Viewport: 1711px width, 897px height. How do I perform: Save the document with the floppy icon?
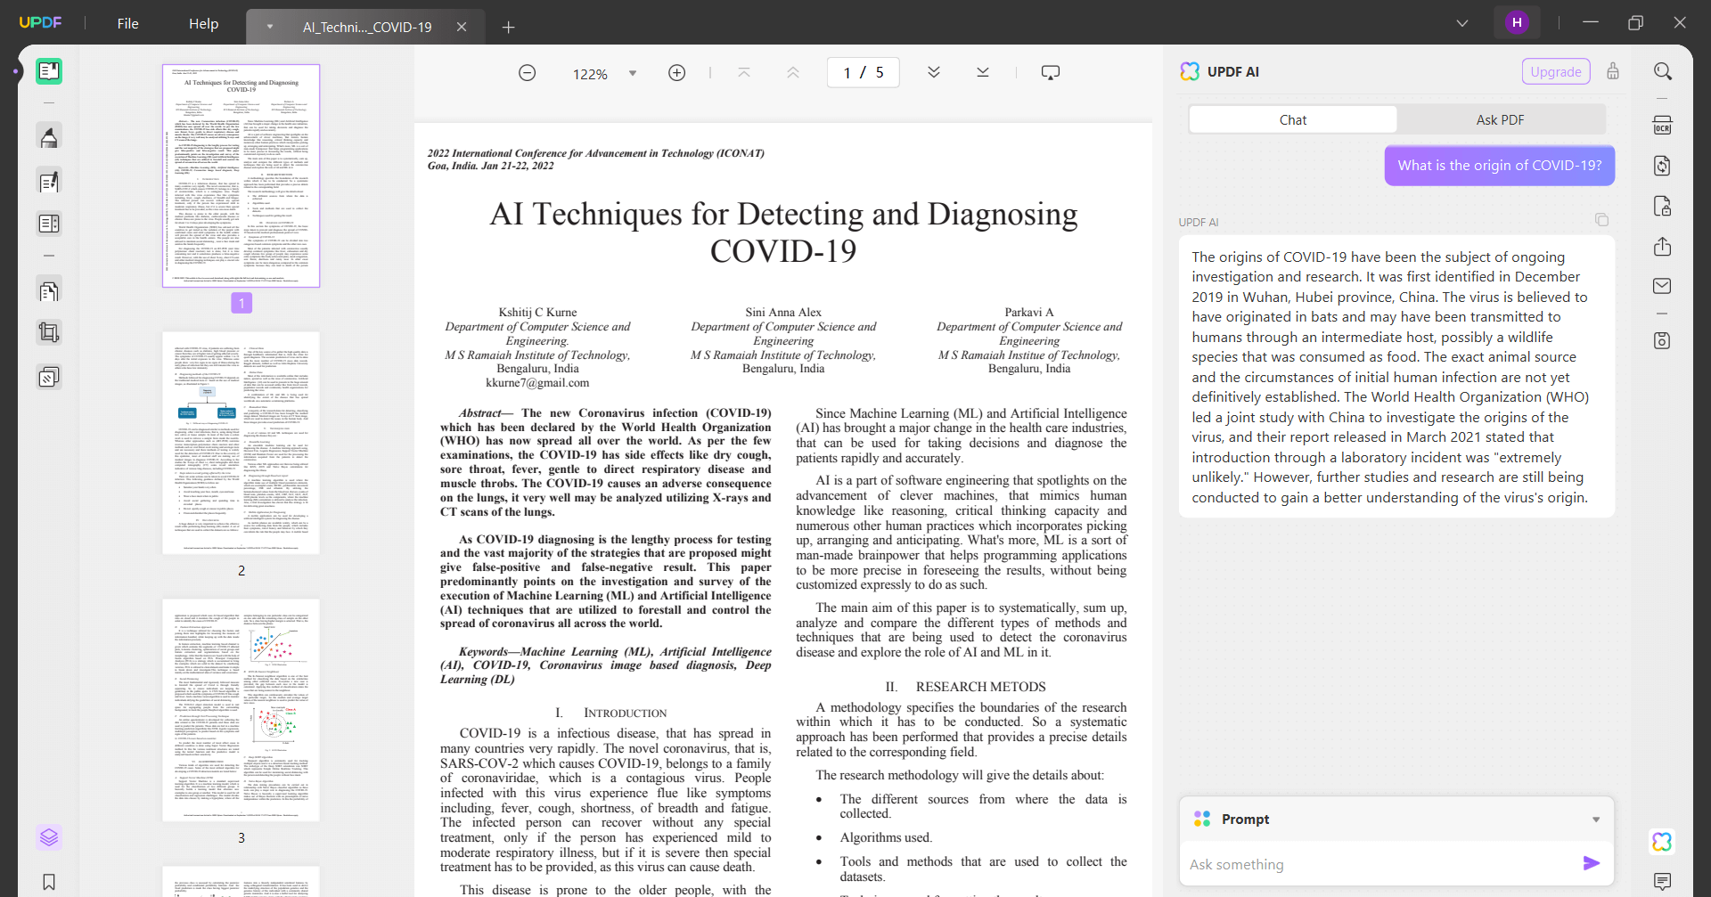click(x=1663, y=340)
